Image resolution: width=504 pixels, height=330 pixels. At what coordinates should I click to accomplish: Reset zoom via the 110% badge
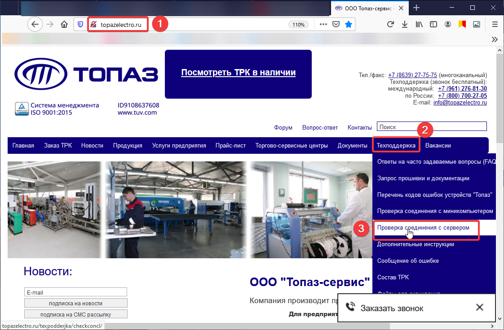(x=298, y=25)
